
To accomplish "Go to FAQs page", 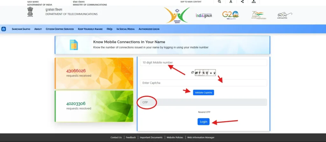I will pos(110,29).
